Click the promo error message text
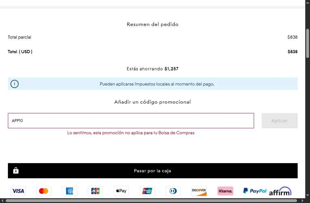The image size is (310, 203). [131, 133]
